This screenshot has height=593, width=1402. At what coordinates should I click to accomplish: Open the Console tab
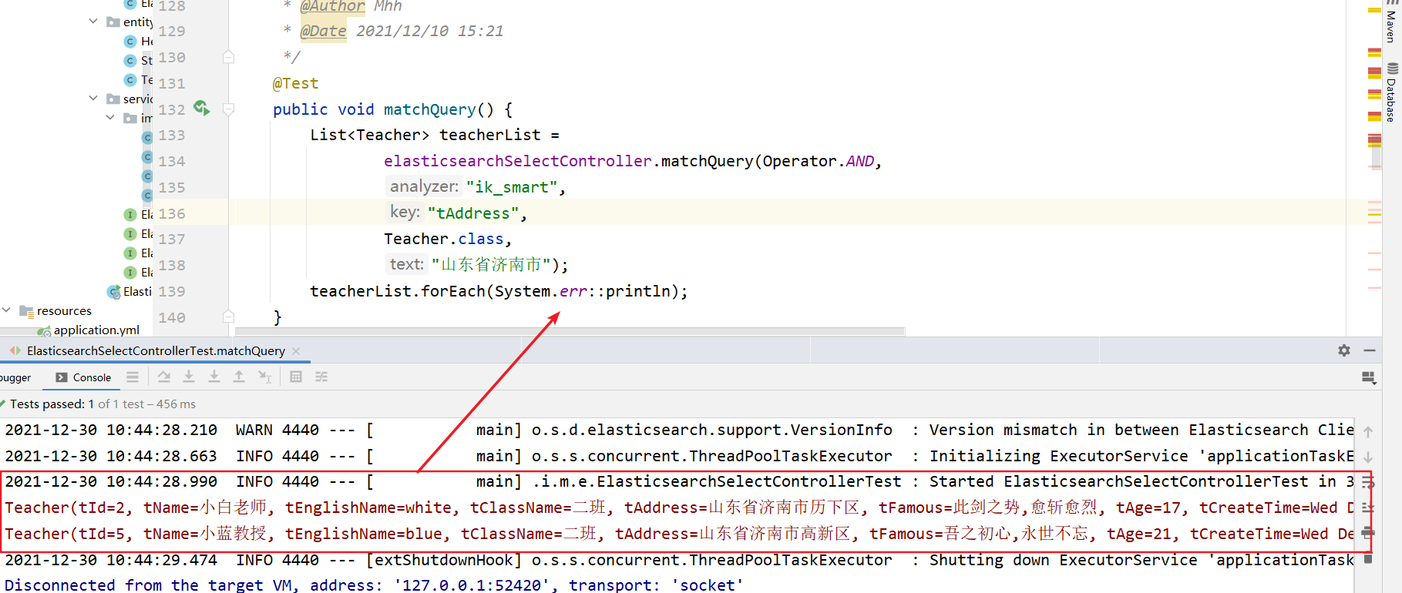point(84,377)
